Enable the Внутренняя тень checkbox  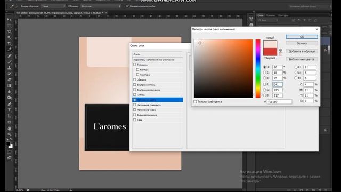pyautogui.click(x=135, y=85)
